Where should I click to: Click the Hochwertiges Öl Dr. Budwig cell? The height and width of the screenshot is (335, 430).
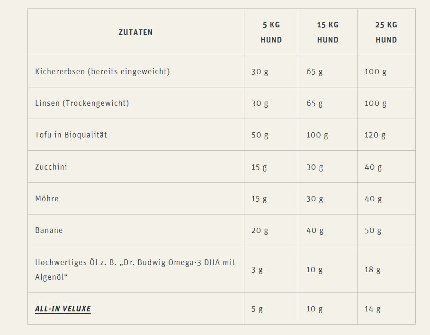click(136, 269)
